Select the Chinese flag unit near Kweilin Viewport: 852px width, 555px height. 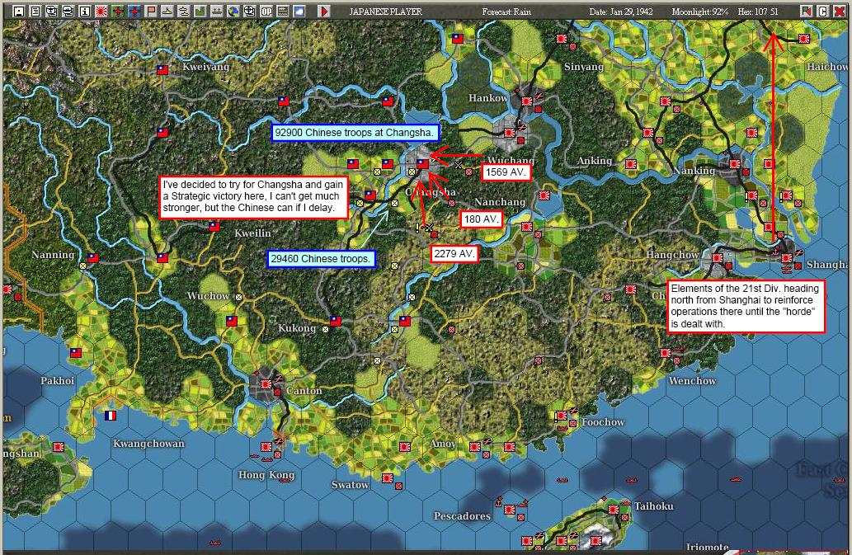pos(214,227)
